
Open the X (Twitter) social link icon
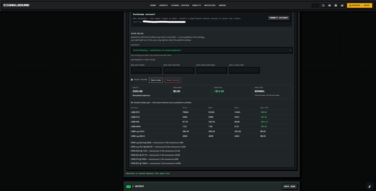[323, 5]
